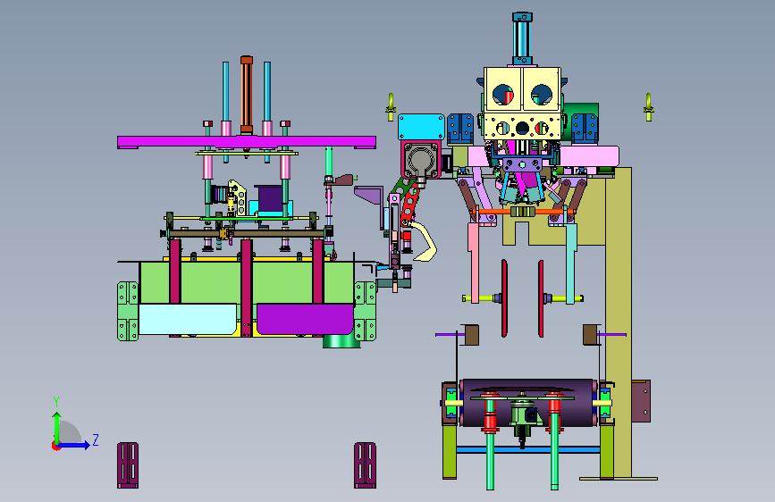775x502 pixels.
Task: Select the pale cyan panel on tank bottom
Action: 188,319
